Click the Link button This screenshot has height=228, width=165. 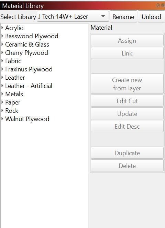tap(127, 53)
